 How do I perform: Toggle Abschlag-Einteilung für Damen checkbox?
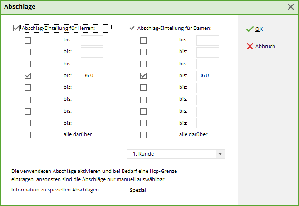tap(132, 28)
